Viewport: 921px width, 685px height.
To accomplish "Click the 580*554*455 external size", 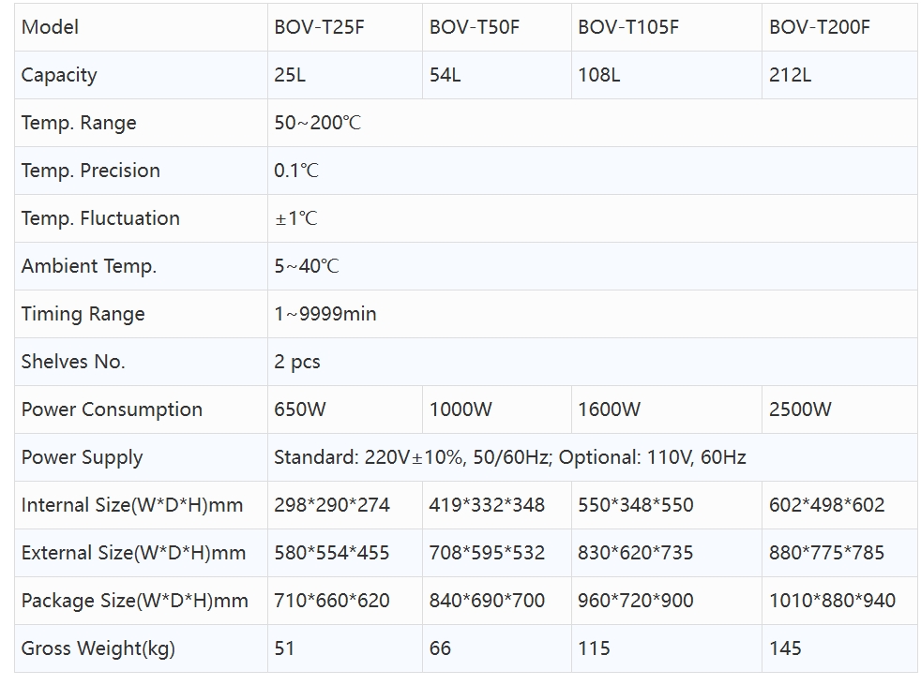I will tap(332, 553).
